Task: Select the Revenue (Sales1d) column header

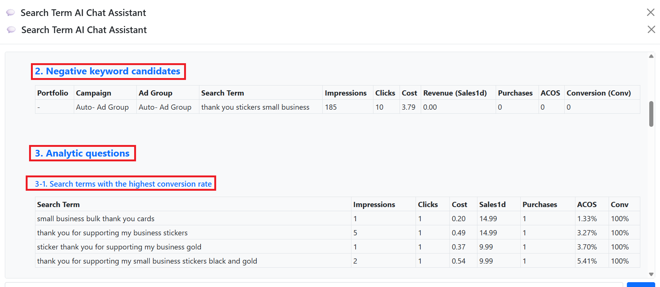Action: click(455, 93)
